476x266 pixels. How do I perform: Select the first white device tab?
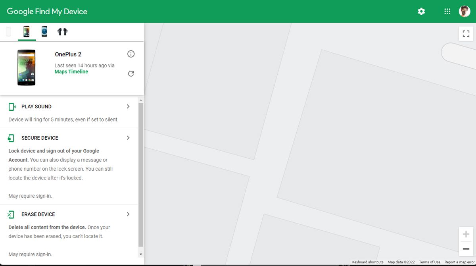9,32
